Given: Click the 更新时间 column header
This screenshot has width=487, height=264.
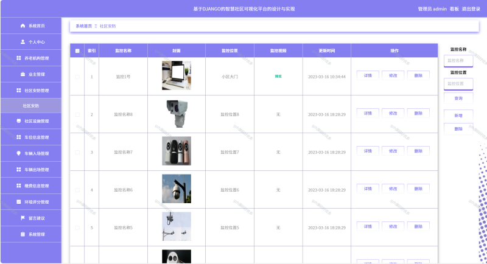Looking at the screenshot, I should pos(327,50).
